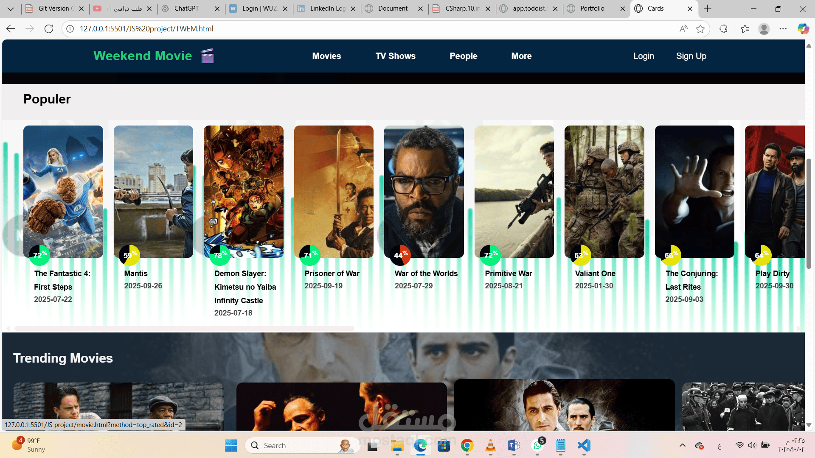Expand the tab search chevron
The image size is (815, 458).
11,8
